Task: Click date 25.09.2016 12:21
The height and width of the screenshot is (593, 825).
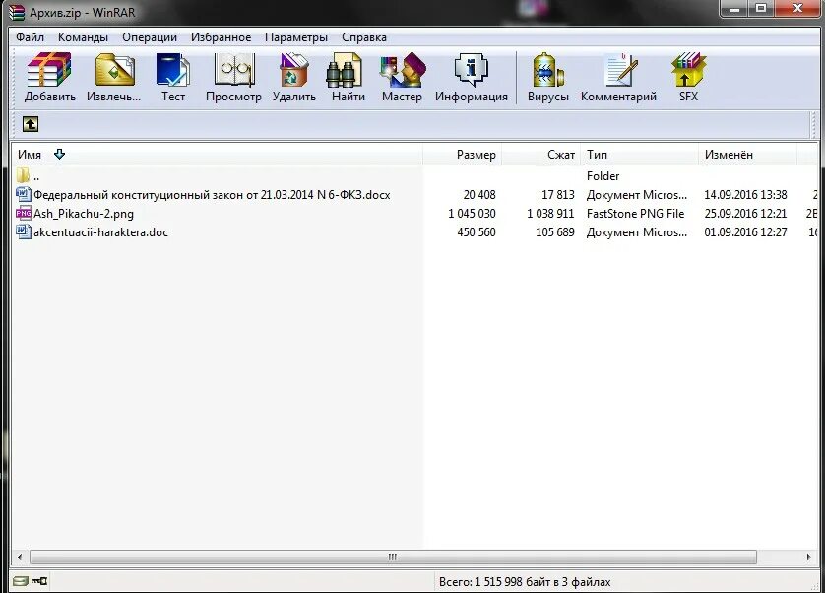Action: click(x=745, y=214)
